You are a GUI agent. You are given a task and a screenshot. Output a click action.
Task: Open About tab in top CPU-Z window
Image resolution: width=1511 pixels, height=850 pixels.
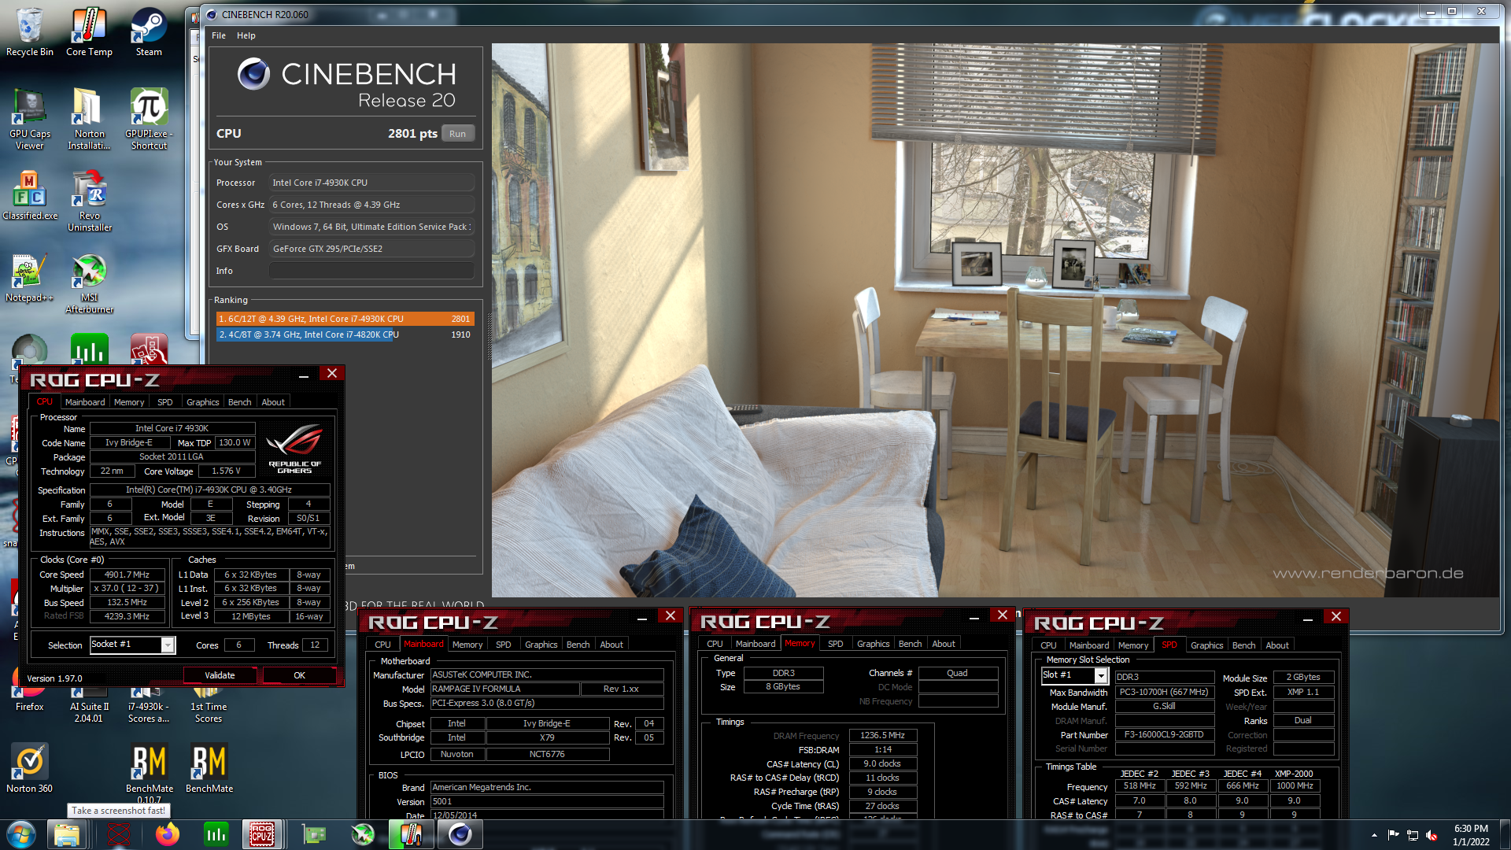click(x=273, y=402)
